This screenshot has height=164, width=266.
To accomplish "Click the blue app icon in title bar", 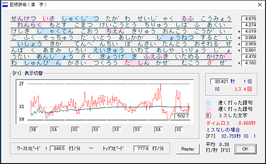I will click(5, 5).
